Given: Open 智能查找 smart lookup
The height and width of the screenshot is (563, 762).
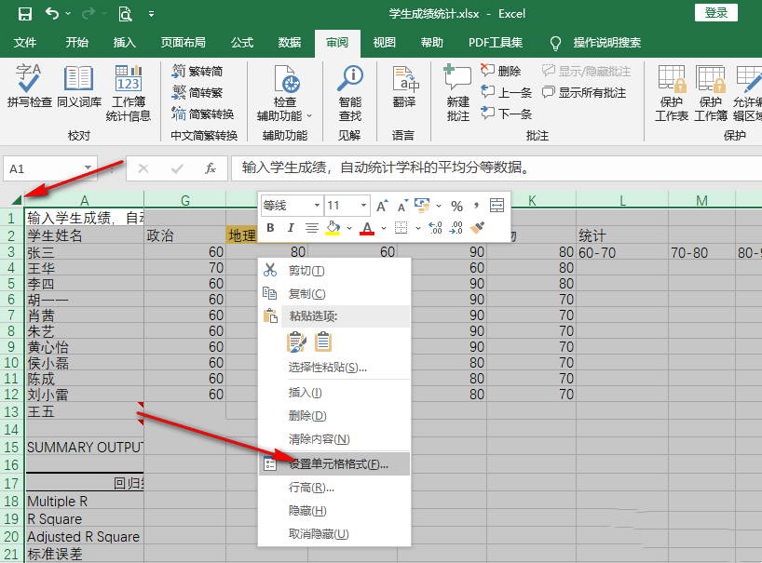Looking at the screenshot, I should click(x=350, y=93).
